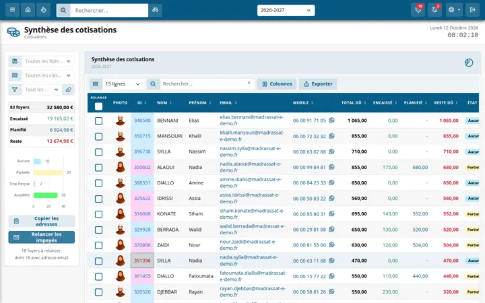The image size is (485, 303).
Task: Open email link elias.bennani@madrassat-e-demo.fr
Action: pyautogui.click(x=251, y=121)
